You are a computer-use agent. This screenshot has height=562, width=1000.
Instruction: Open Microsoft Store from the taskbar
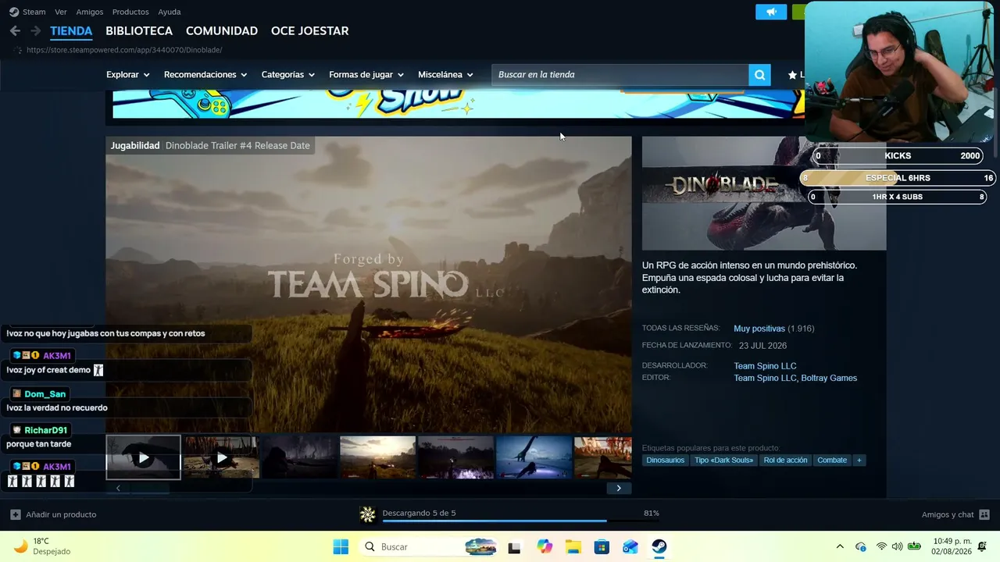pyautogui.click(x=602, y=547)
